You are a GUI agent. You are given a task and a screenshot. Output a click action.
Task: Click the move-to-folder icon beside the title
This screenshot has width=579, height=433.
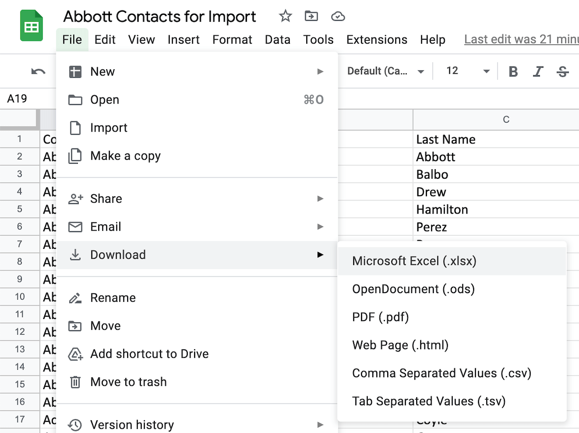point(311,16)
